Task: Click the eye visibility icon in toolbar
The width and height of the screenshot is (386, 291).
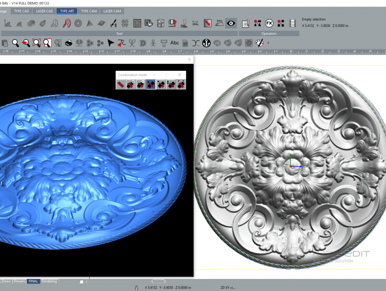Action: [x=231, y=23]
